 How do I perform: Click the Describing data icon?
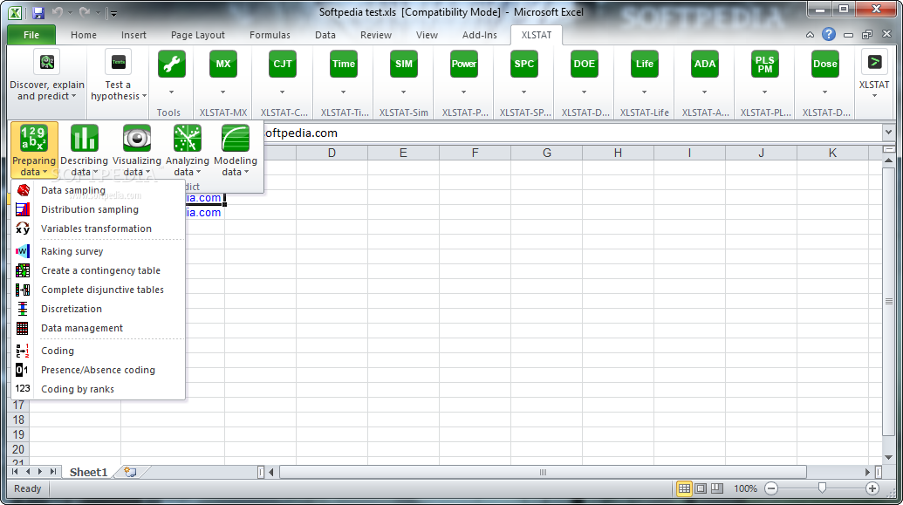pyautogui.click(x=84, y=139)
